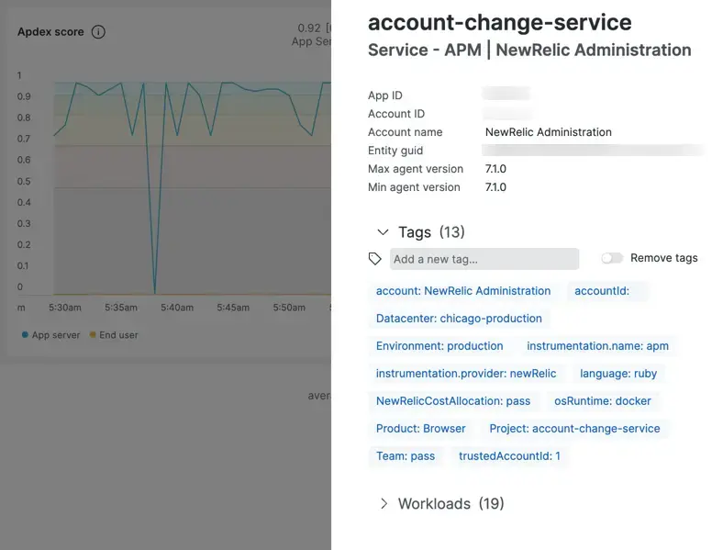
Task: Open the Environment: production tag
Action: coord(439,346)
